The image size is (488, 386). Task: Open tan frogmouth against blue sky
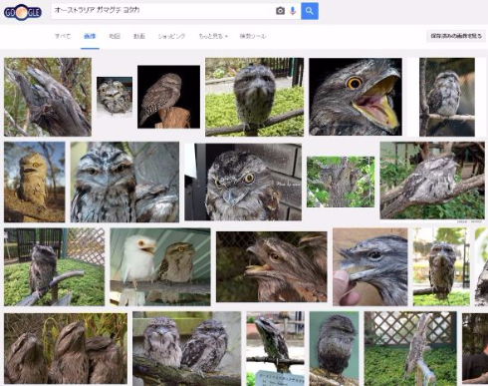[35, 183]
